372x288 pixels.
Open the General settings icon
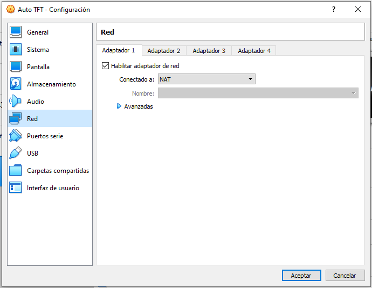pyautogui.click(x=16, y=32)
